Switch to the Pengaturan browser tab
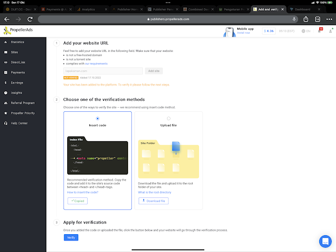The width and height of the screenshot is (336, 252). pyautogui.click(x=234, y=9)
